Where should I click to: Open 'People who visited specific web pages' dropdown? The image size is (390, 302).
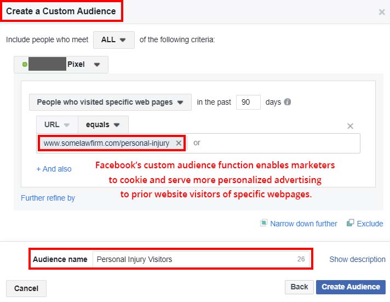point(110,102)
